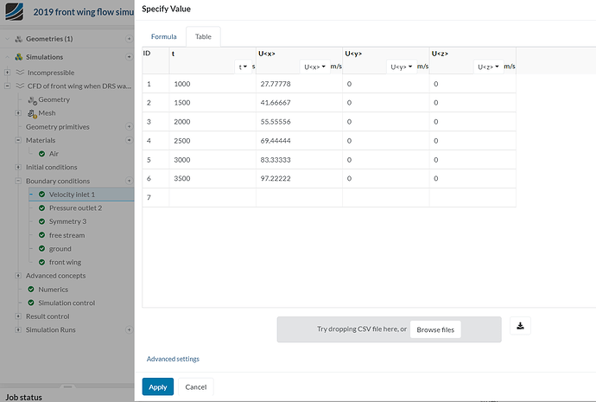Click the empty t cell in row 7

(x=212, y=198)
